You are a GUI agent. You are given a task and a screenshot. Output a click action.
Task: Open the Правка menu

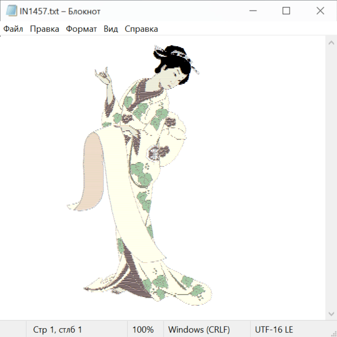(x=45, y=29)
